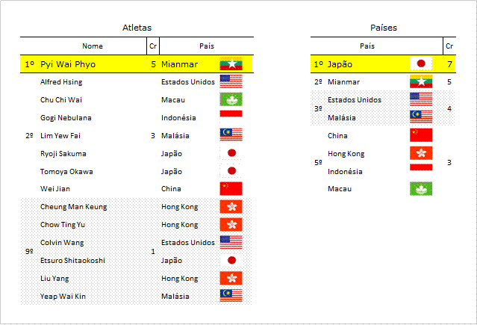Image resolution: width=477 pixels, height=325 pixels.
Task: Click Macau flag in Países table
Action: point(421,188)
